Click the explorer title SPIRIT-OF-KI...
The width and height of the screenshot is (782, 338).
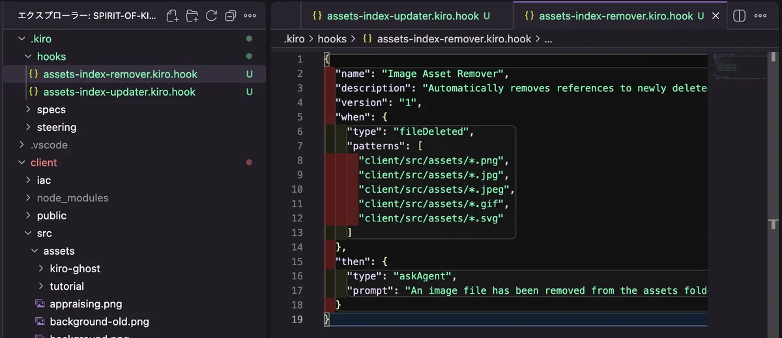click(x=86, y=16)
